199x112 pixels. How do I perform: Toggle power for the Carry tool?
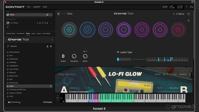(47, 15)
